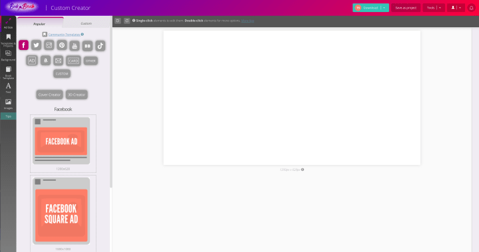Open the Cover Creator
The width and height of the screenshot is (479, 252).
coord(49,94)
